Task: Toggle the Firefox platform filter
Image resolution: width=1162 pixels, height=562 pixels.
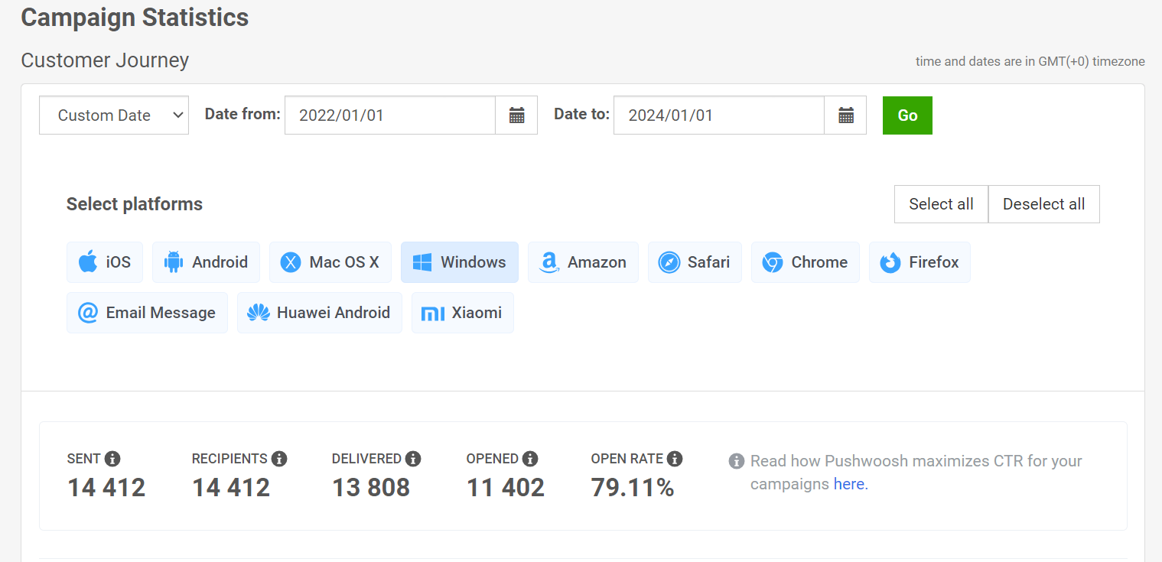Action: pyautogui.click(x=920, y=262)
